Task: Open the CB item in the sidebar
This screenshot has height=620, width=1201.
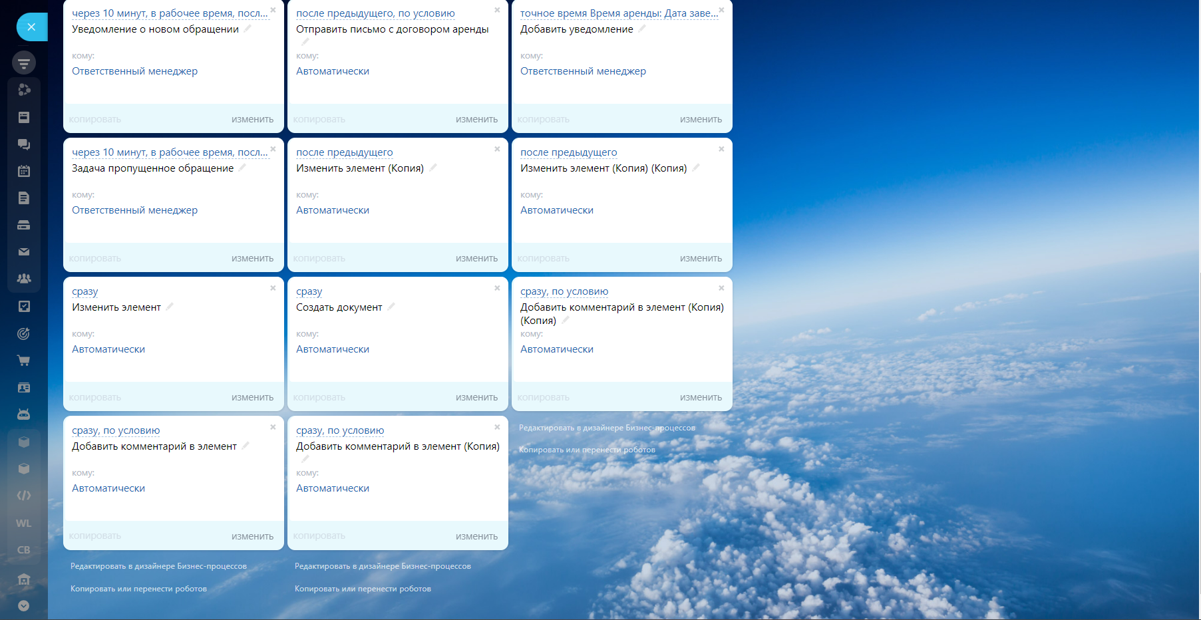Action: 24,550
